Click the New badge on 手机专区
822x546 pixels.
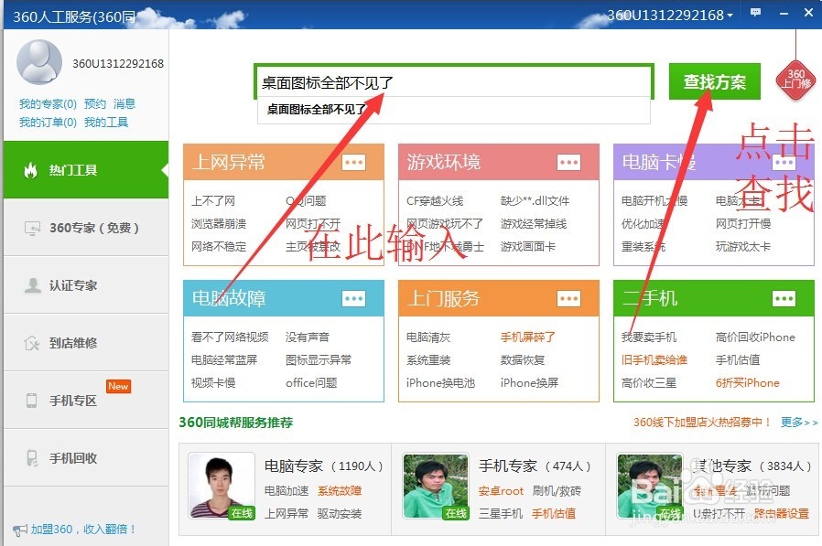point(118,386)
